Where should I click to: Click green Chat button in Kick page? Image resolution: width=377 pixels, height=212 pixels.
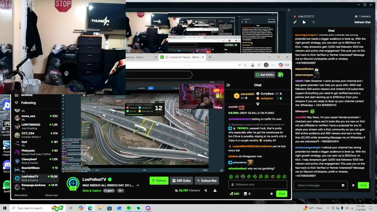(x=282, y=194)
